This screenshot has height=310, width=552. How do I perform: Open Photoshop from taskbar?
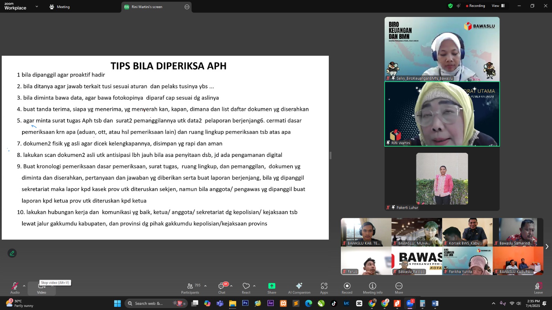[245, 303]
